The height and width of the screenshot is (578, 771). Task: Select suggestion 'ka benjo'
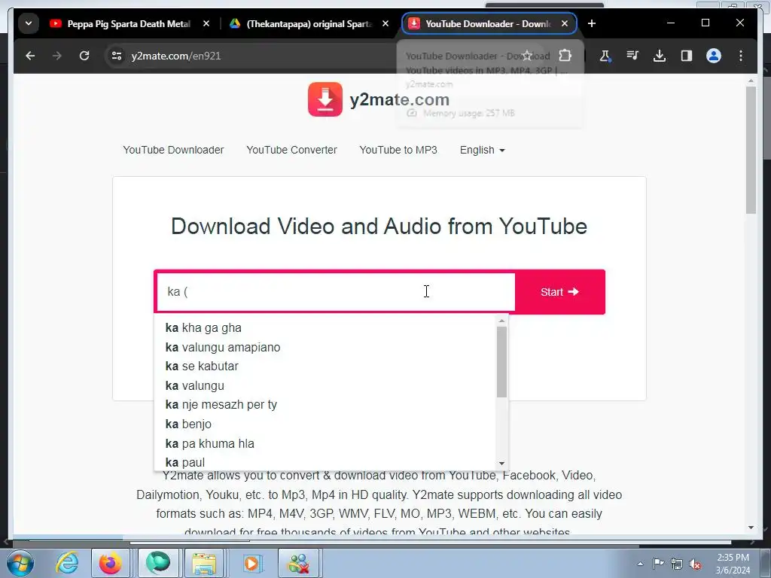[x=325, y=424]
